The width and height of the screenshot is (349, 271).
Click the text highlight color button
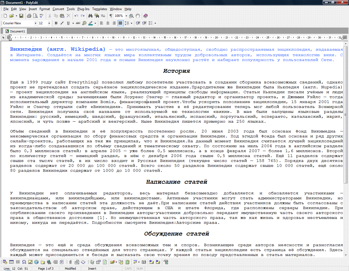tap(90, 23)
